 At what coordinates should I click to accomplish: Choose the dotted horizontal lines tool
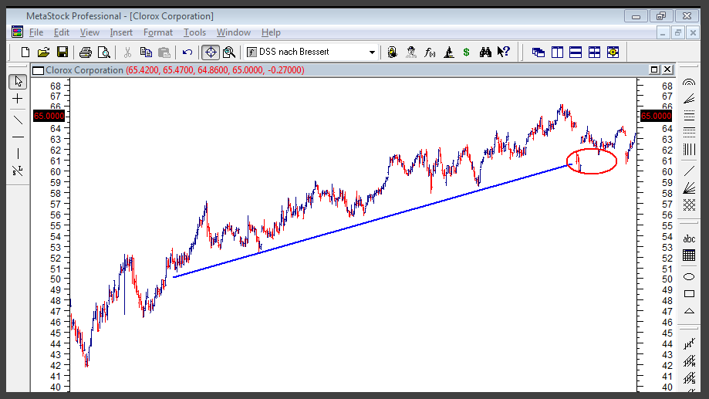point(689,132)
